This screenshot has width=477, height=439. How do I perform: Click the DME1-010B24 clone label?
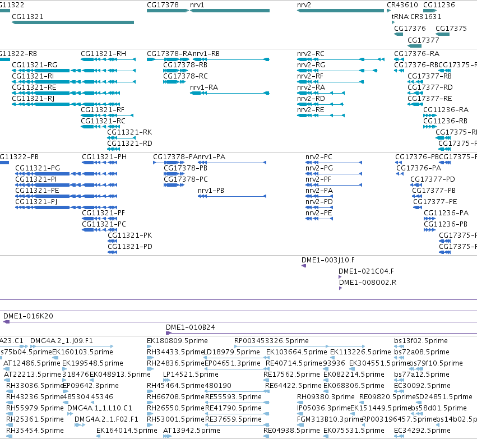pos(191,327)
